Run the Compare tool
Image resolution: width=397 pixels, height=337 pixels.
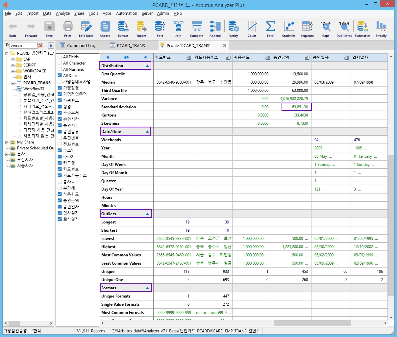click(x=197, y=28)
